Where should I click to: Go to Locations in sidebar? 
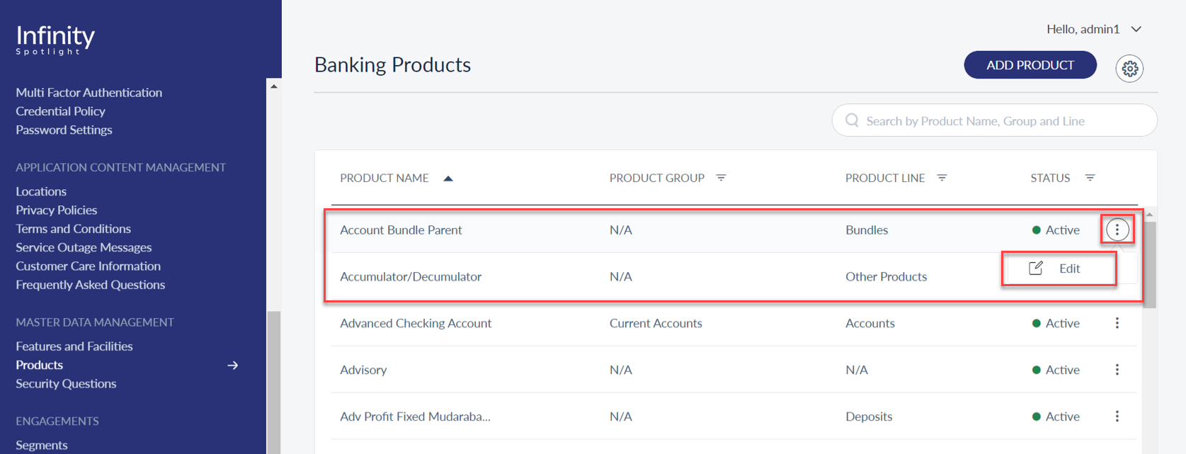pos(41,191)
